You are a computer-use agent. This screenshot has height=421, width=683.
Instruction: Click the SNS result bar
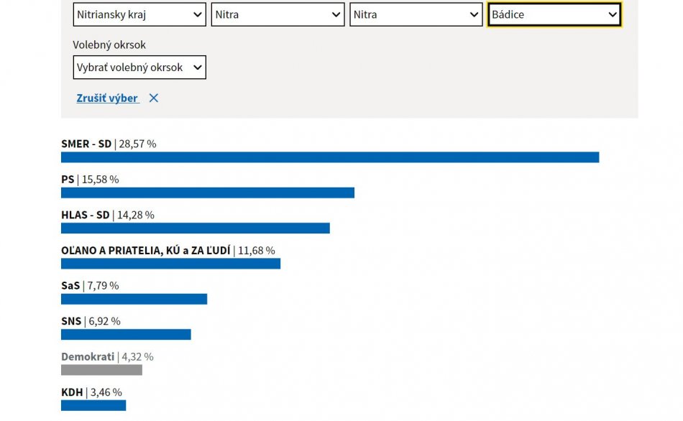coord(126,334)
